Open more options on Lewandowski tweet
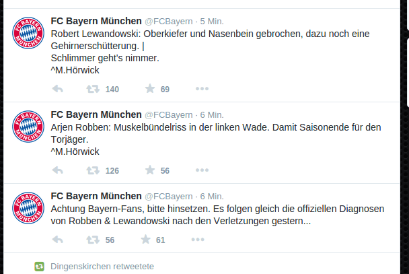The width and height of the screenshot is (409, 274). (202, 89)
